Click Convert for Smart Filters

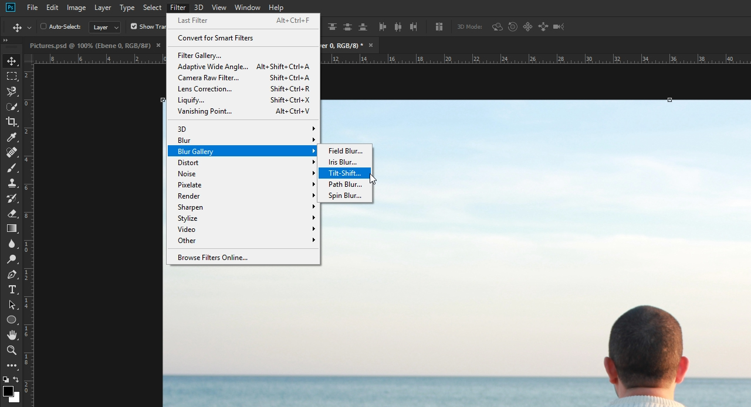pos(215,38)
